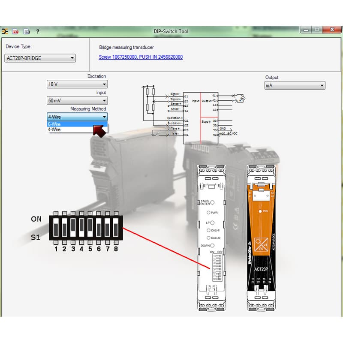Toggle DIP switch 3 on S1
This screenshot has width=343, height=343.
pyautogui.click(x=73, y=227)
